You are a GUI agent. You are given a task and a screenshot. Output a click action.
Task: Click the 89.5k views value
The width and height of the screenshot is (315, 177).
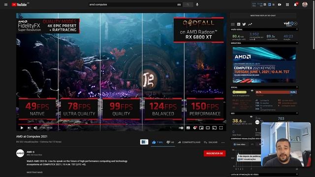(271, 36)
